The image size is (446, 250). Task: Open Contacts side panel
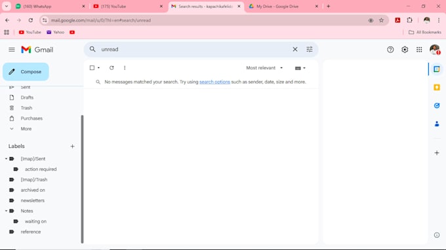[x=437, y=124]
